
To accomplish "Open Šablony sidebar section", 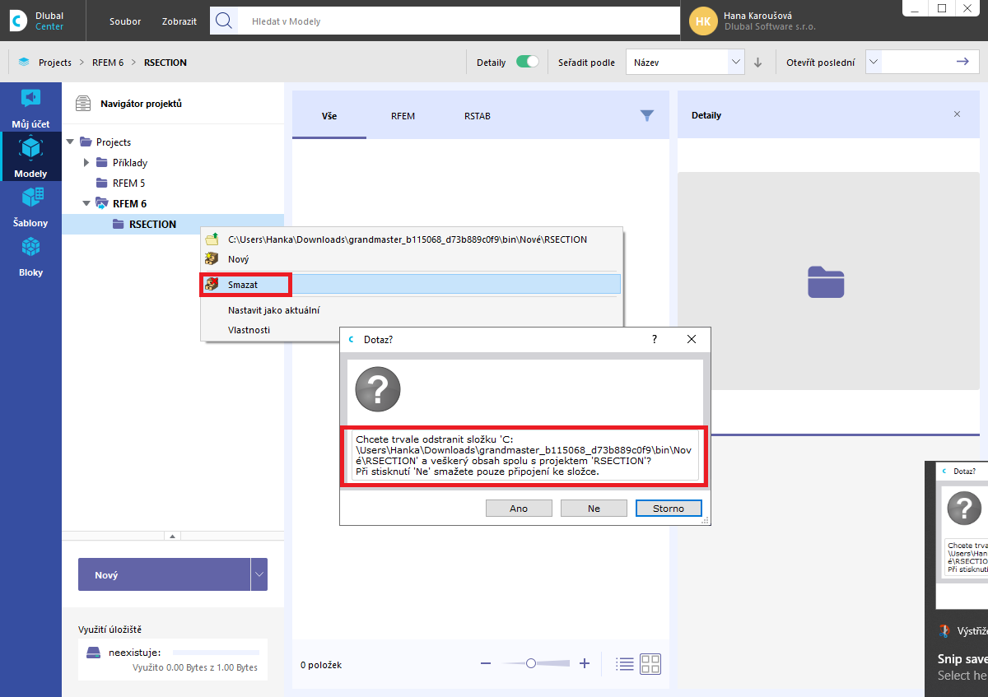I will click(x=30, y=206).
